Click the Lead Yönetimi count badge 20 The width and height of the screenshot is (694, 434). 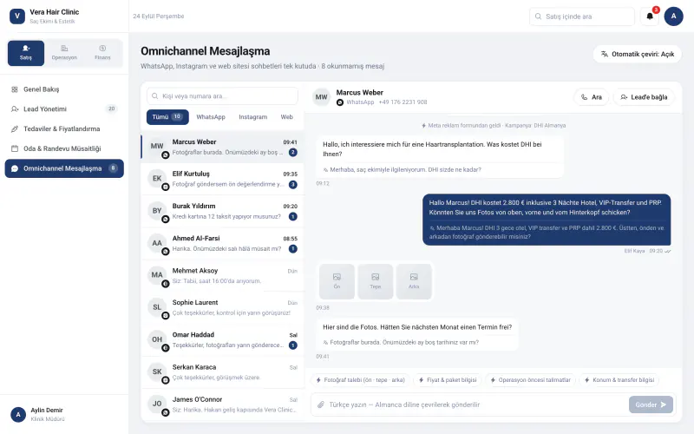112,109
